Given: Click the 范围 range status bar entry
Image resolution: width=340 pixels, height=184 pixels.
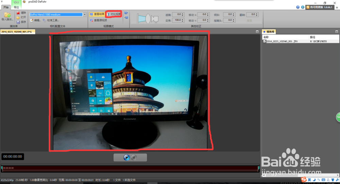Looking at the screenshot, I should coord(76,180).
